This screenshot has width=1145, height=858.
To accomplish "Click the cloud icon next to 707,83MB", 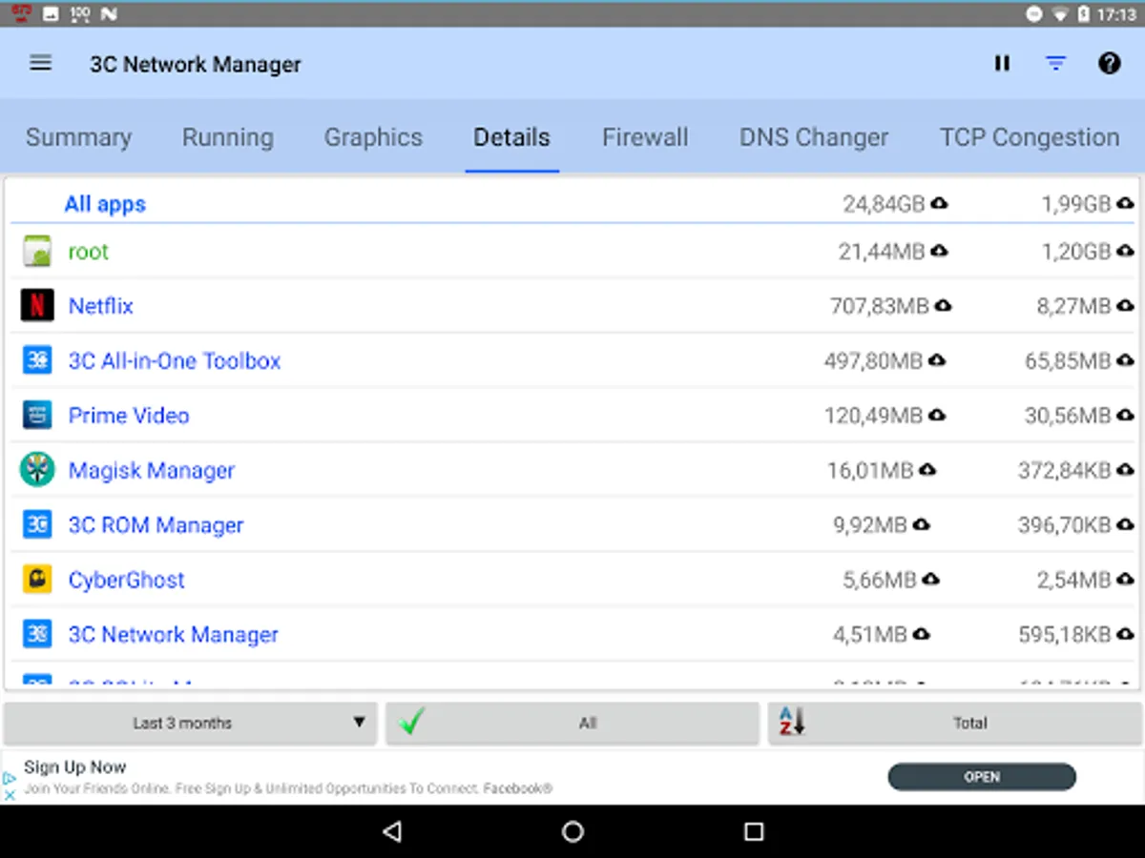I will [943, 306].
